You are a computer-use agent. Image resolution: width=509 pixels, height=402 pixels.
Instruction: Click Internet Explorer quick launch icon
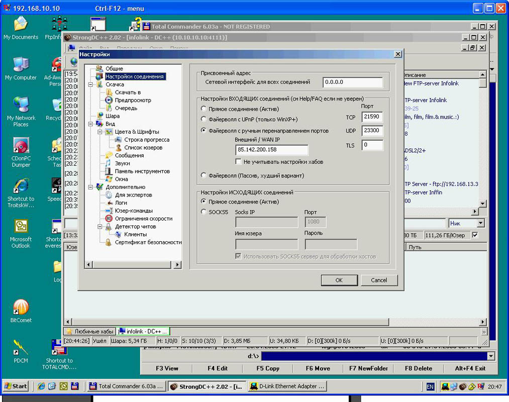click(x=41, y=386)
